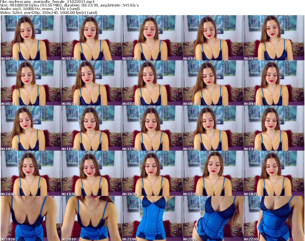
Task: Click the frame timed 00:17:25
Action: point(213,174)
